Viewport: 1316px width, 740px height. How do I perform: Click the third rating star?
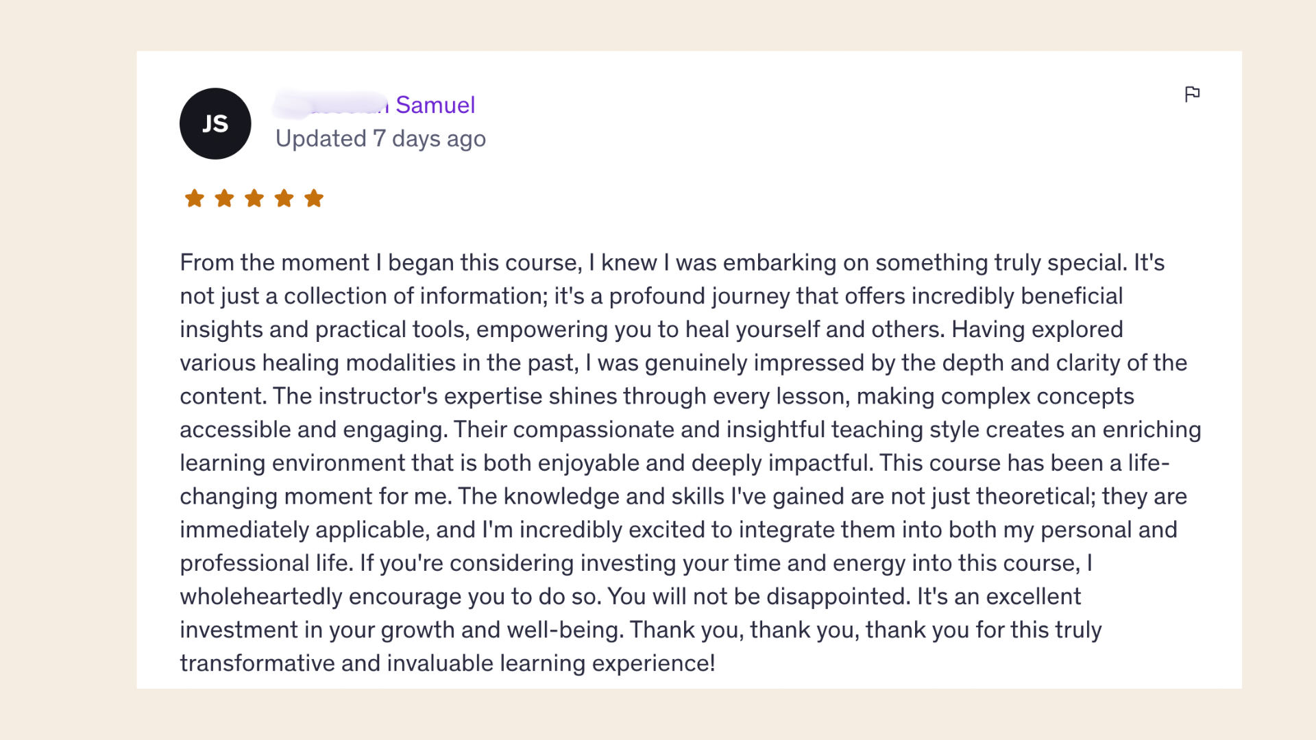point(254,199)
